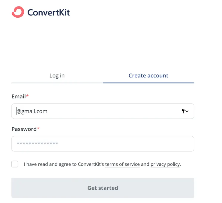
Task: Click the red asterisk next to Email
Action: tap(28, 96)
